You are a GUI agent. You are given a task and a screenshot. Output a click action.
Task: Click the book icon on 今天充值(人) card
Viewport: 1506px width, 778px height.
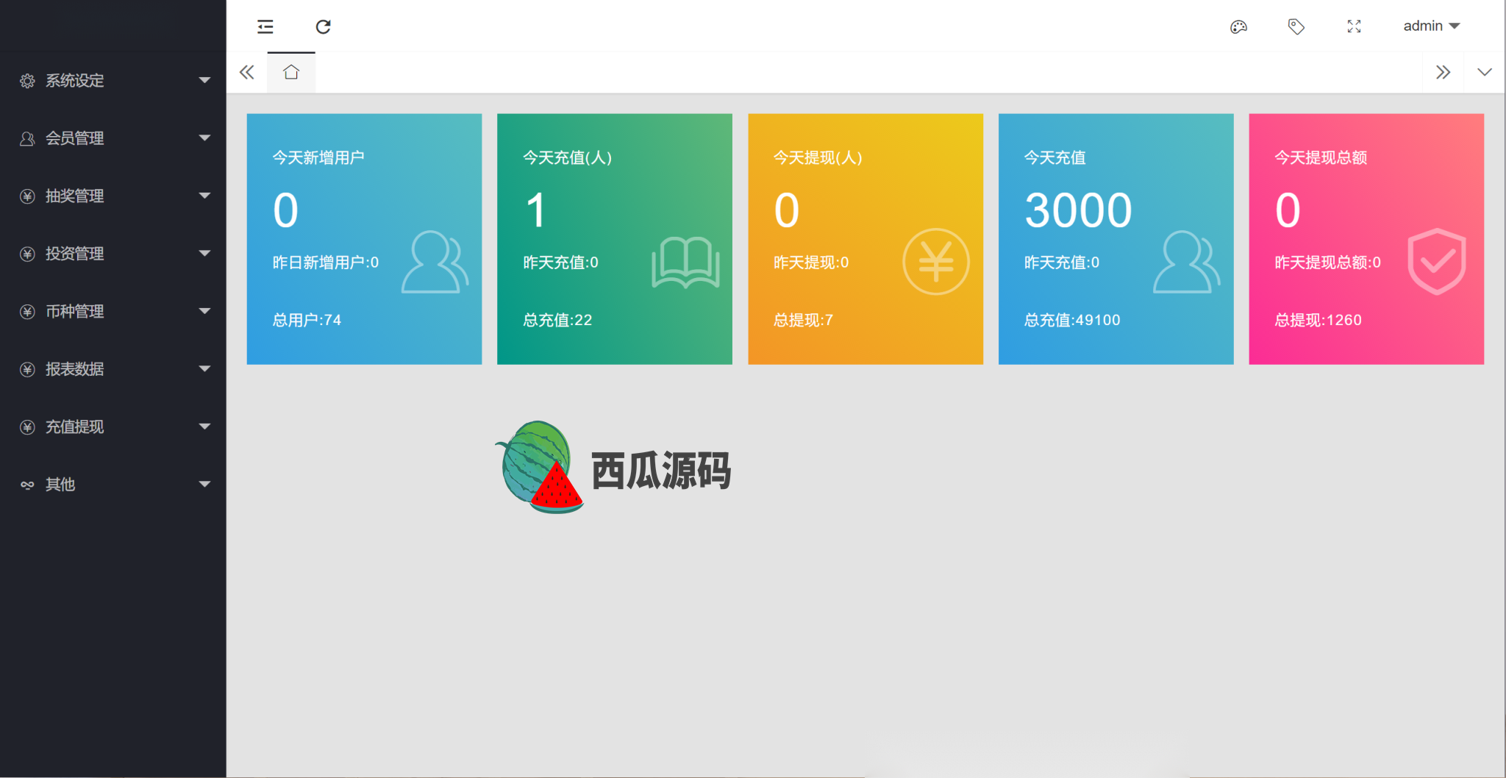685,262
